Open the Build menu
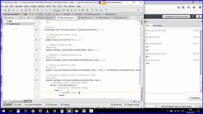Screen dimensions: 203x114 point(49,6)
